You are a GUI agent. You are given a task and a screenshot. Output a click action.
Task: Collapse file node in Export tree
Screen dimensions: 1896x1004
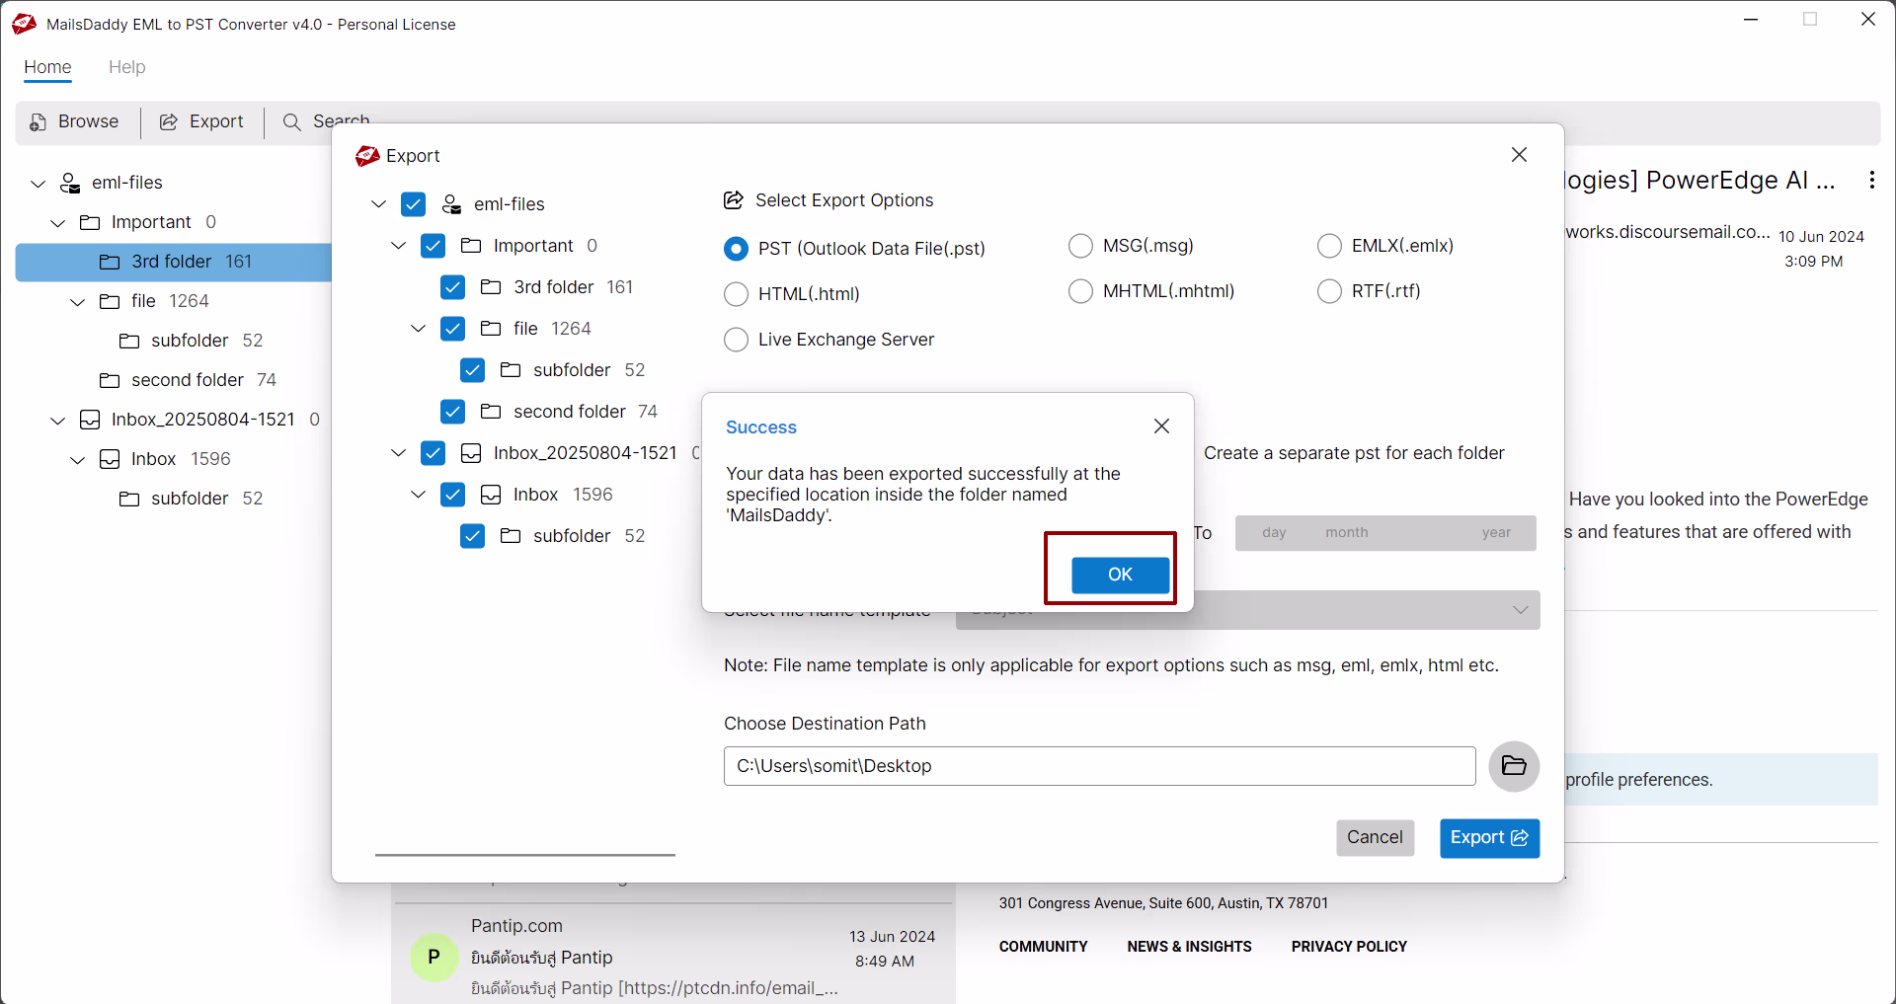(x=418, y=329)
